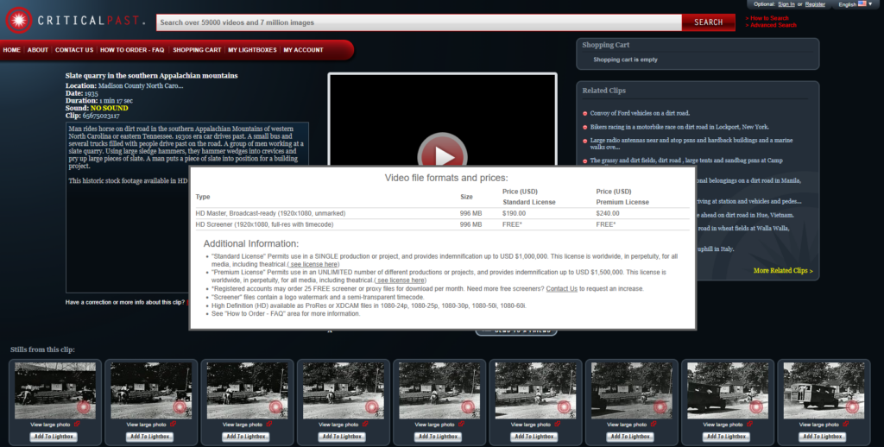
Task: Open the fourth still thumbnail image
Action: [x=344, y=391]
